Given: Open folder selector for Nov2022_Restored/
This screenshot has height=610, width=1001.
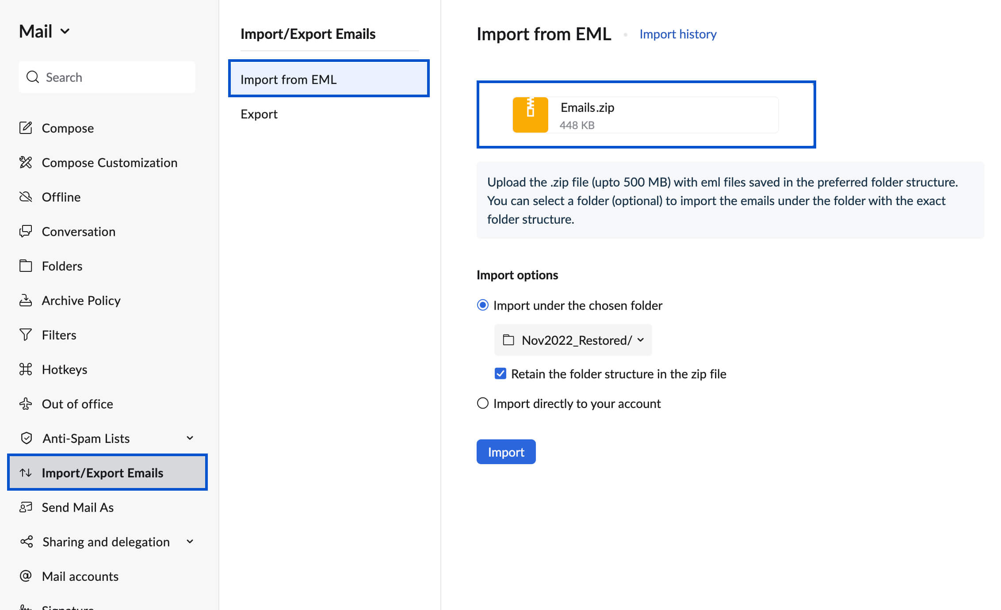Looking at the screenshot, I should tap(572, 339).
